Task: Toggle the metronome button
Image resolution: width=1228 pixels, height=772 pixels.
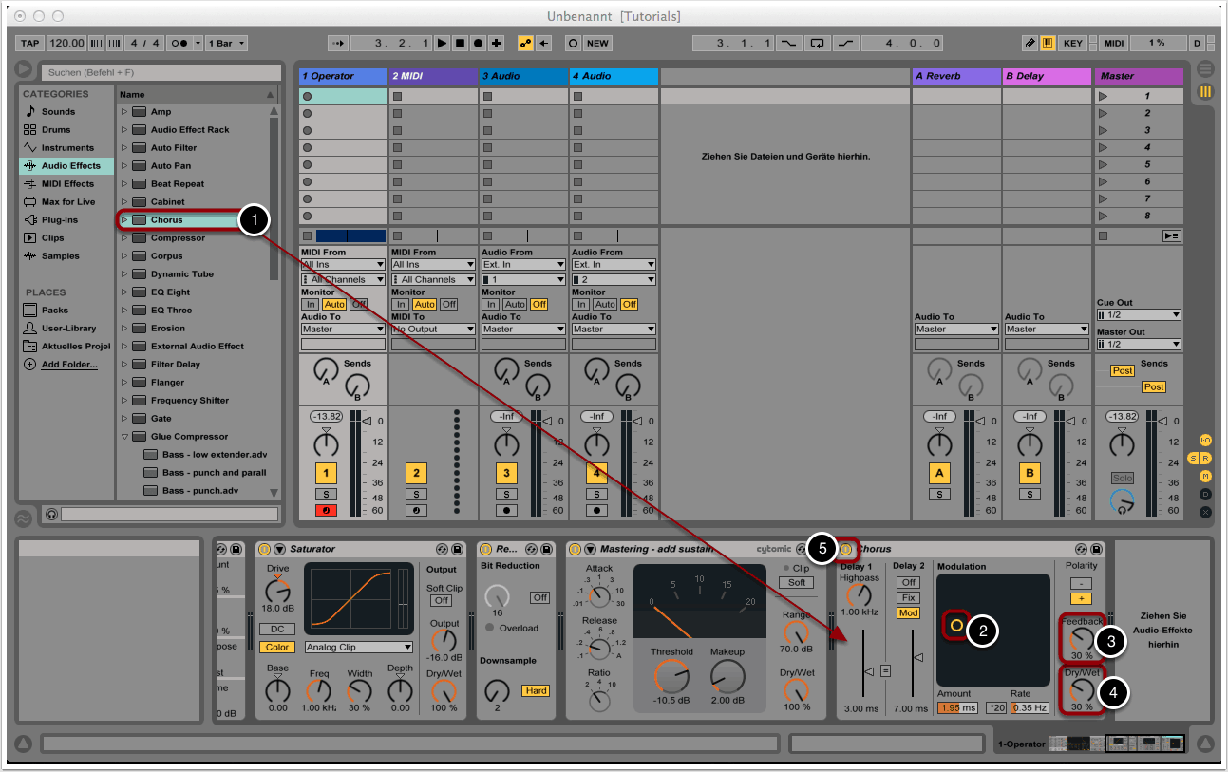Action: point(179,44)
